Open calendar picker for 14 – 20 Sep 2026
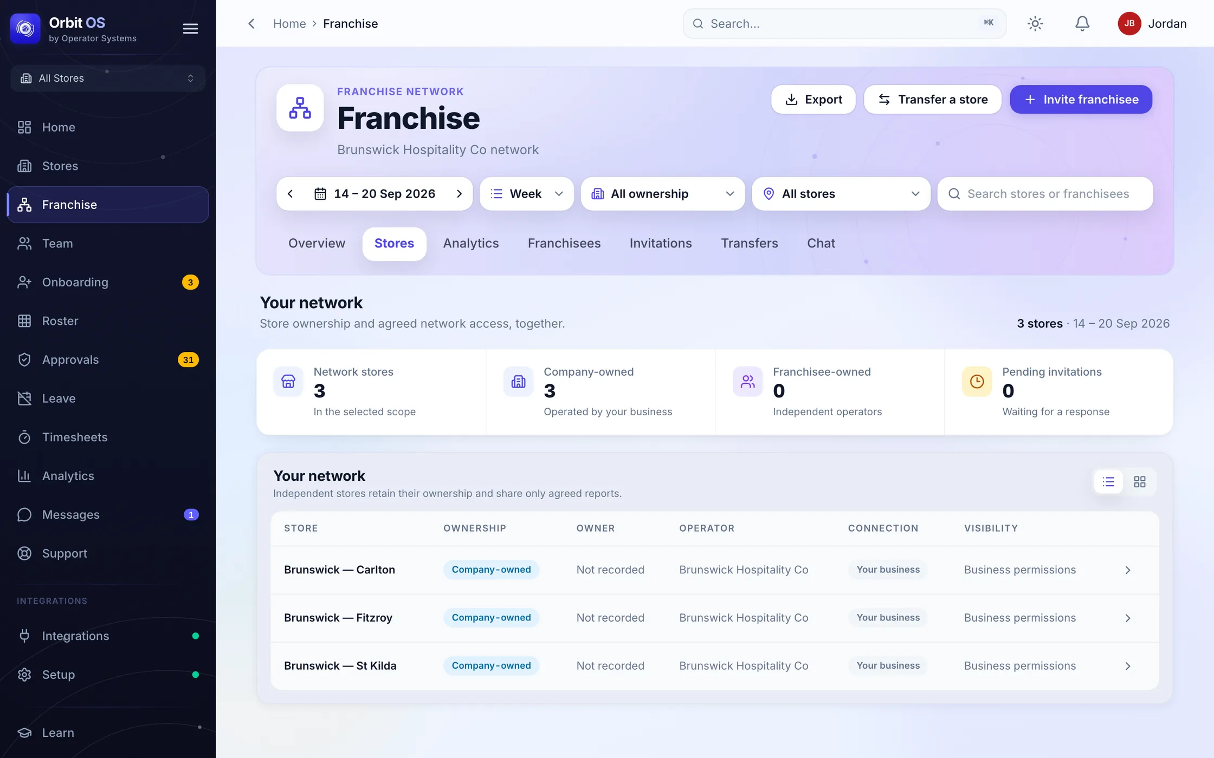The width and height of the screenshot is (1214, 758). 375,194
